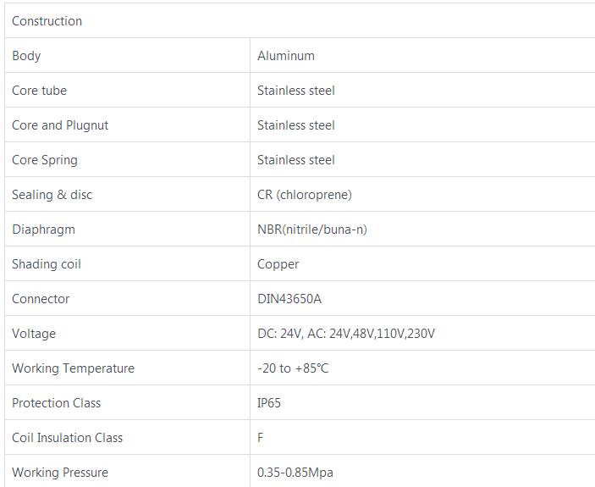Select the Copper value cell

[278, 264]
